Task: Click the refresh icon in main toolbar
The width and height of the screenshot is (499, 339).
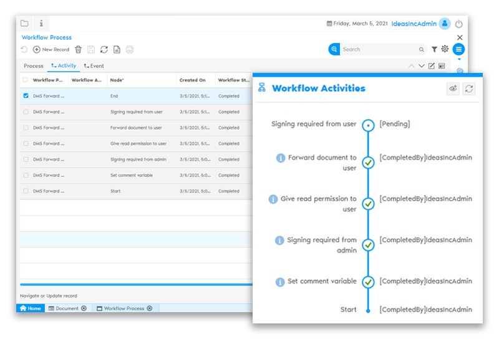Action: pos(104,49)
